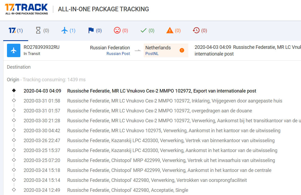Click the 17TRACK logo
The width and height of the screenshot is (301, 195).
(x=27, y=9)
